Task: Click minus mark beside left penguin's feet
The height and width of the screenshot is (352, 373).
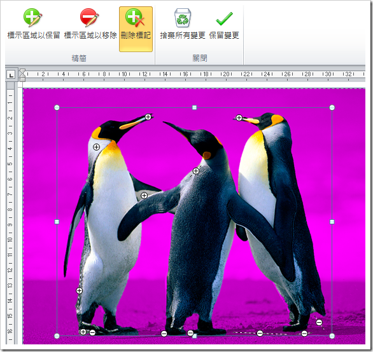Action: click(92, 333)
